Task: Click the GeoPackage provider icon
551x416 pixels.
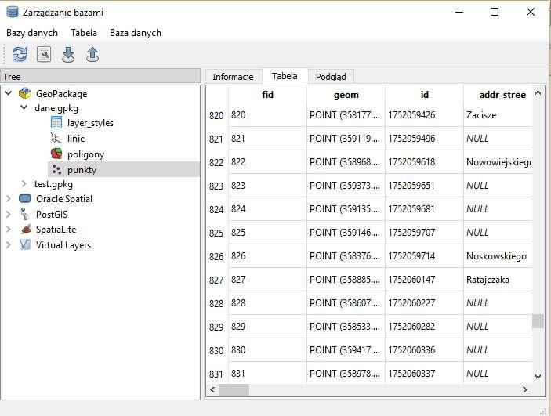Action: tap(25, 93)
